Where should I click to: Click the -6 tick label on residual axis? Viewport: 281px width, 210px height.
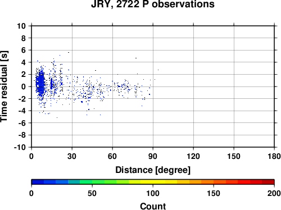(22, 123)
